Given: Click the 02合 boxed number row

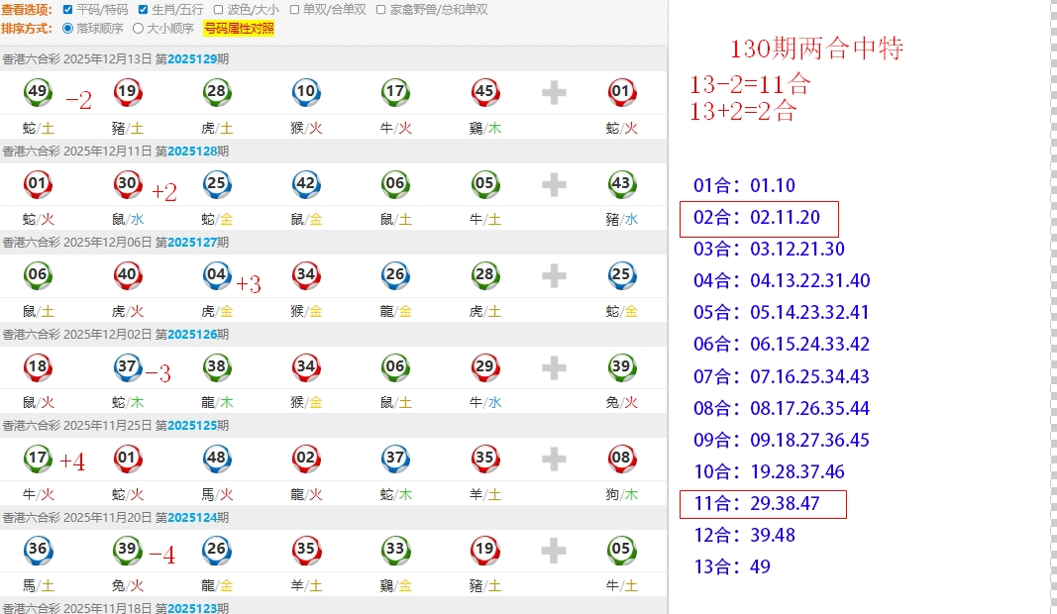Looking at the screenshot, I should [758, 218].
